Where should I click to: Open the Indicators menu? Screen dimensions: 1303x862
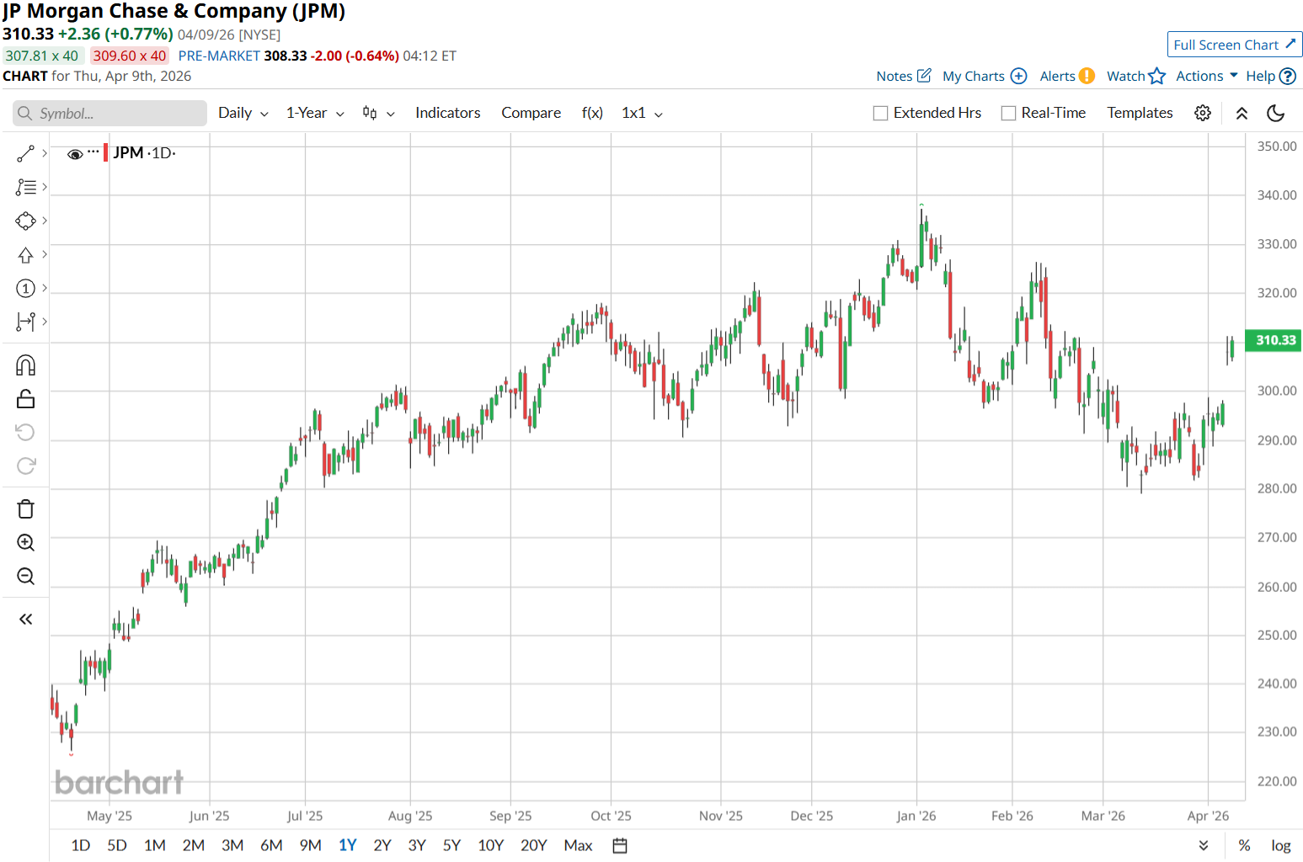point(447,113)
